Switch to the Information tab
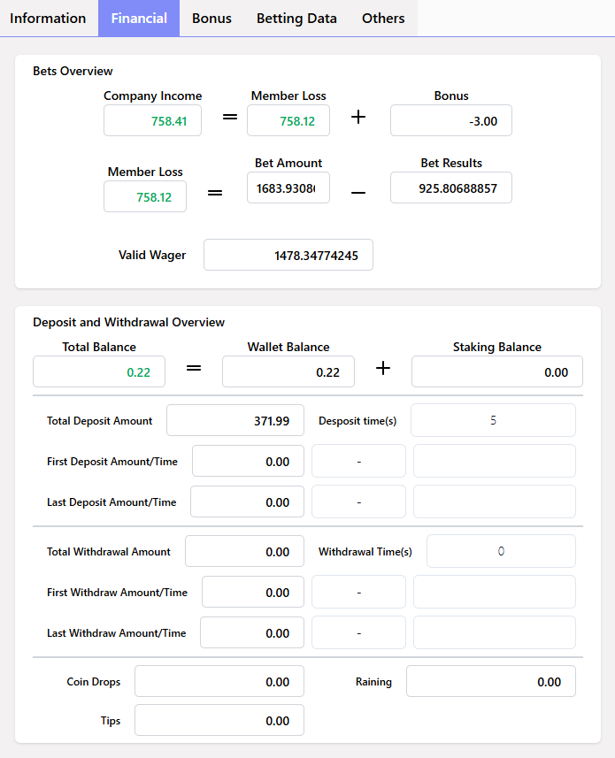 [48, 19]
